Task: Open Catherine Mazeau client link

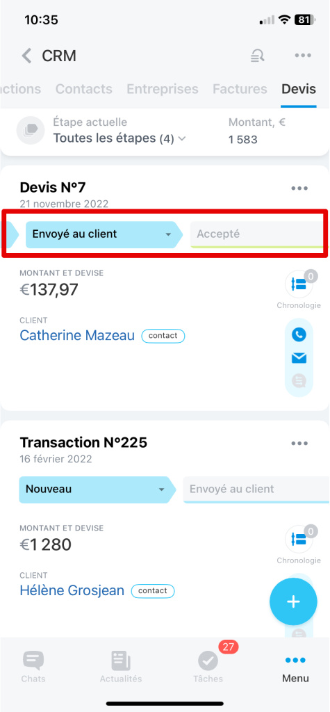Action: 77,336
